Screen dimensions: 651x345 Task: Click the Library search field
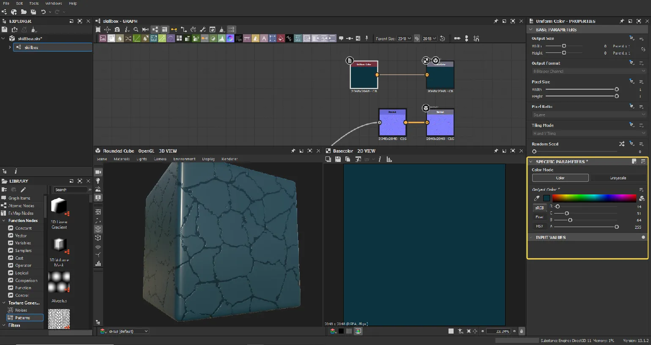point(70,190)
